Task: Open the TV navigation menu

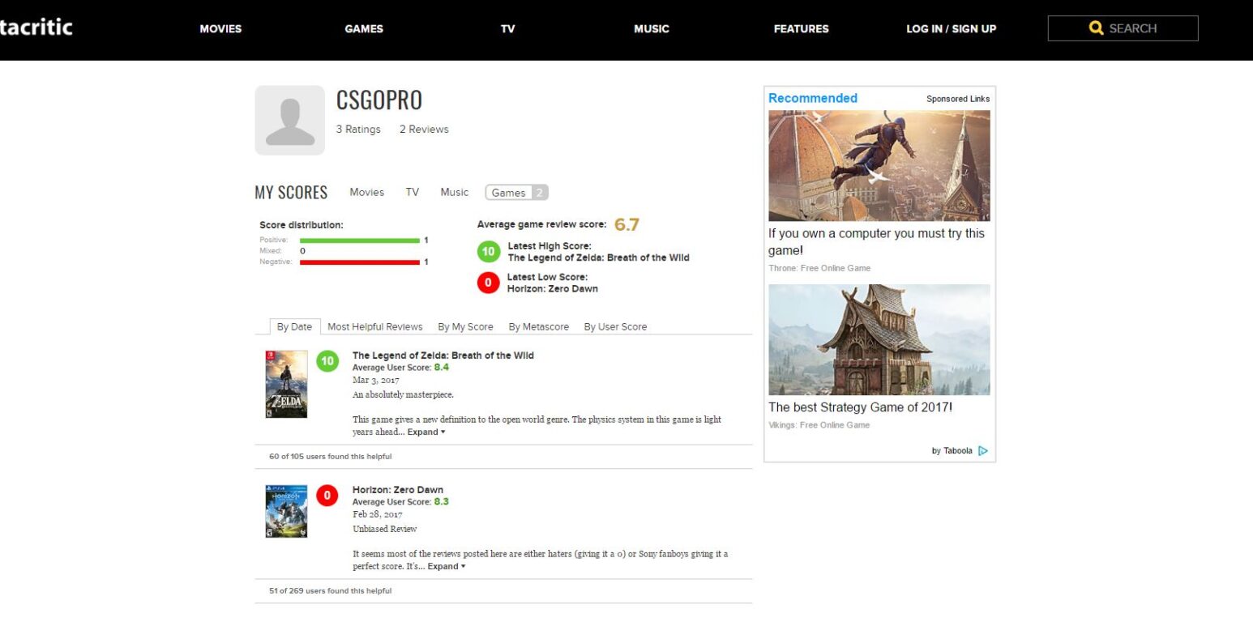Action: pyautogui.click(x=508, y=29)
